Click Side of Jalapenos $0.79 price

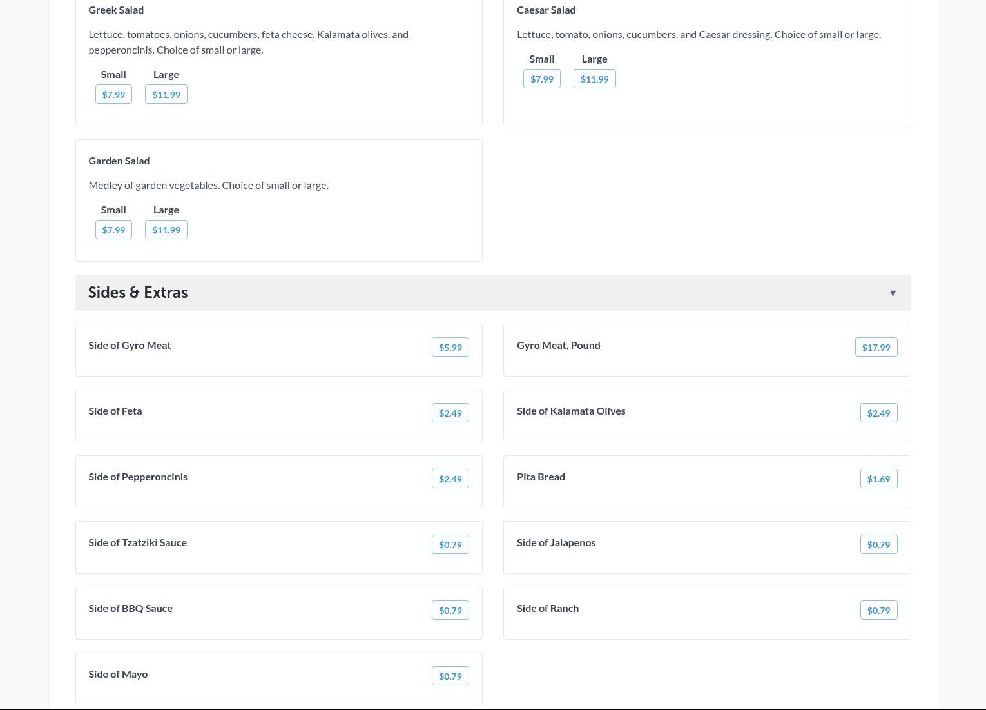[878, 545]
